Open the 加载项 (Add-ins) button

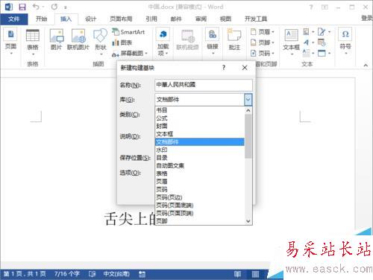(x=163, y=42)
